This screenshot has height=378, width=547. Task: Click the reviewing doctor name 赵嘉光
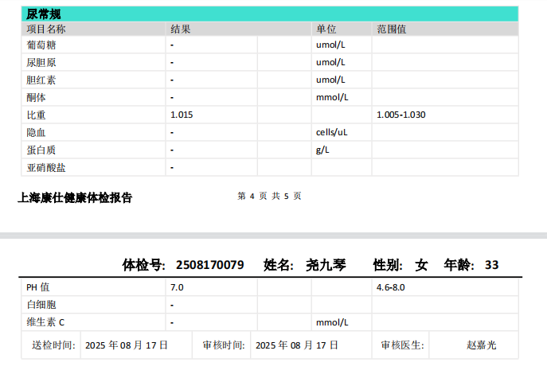coord(481,345)
